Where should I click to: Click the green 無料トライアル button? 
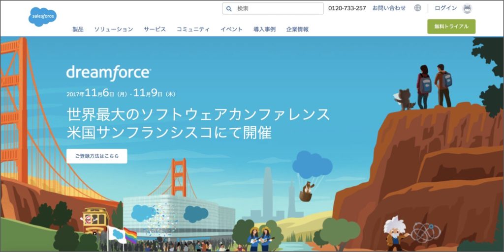(x=451, y=27)
